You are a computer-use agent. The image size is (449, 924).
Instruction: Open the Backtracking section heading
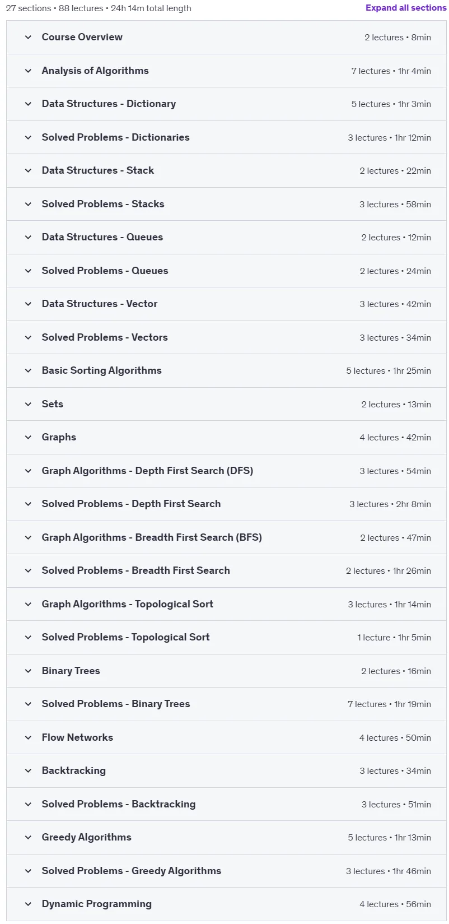coord(73,770)
